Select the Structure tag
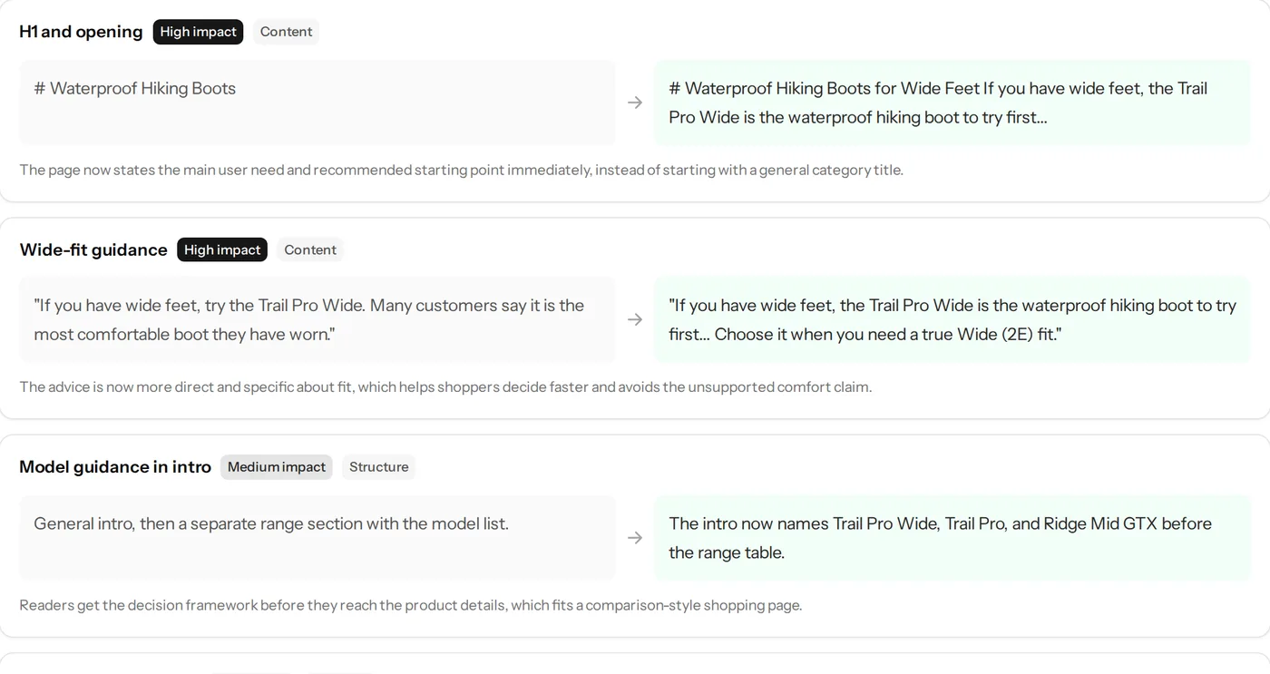The width and height of the screenshot is (1270, 674). 378,467
